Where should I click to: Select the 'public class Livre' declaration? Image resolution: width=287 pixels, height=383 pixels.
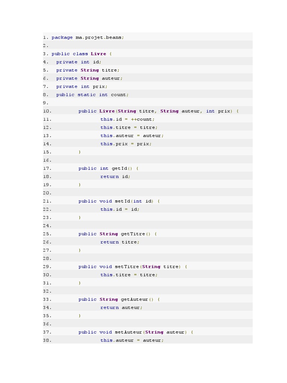pos(81,54)
